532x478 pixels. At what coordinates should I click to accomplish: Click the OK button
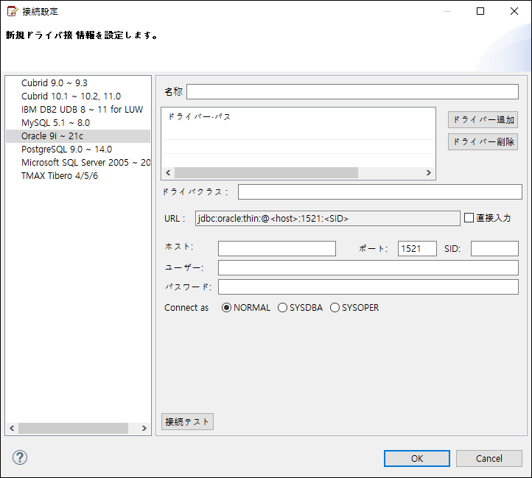[x=416, y=459]
